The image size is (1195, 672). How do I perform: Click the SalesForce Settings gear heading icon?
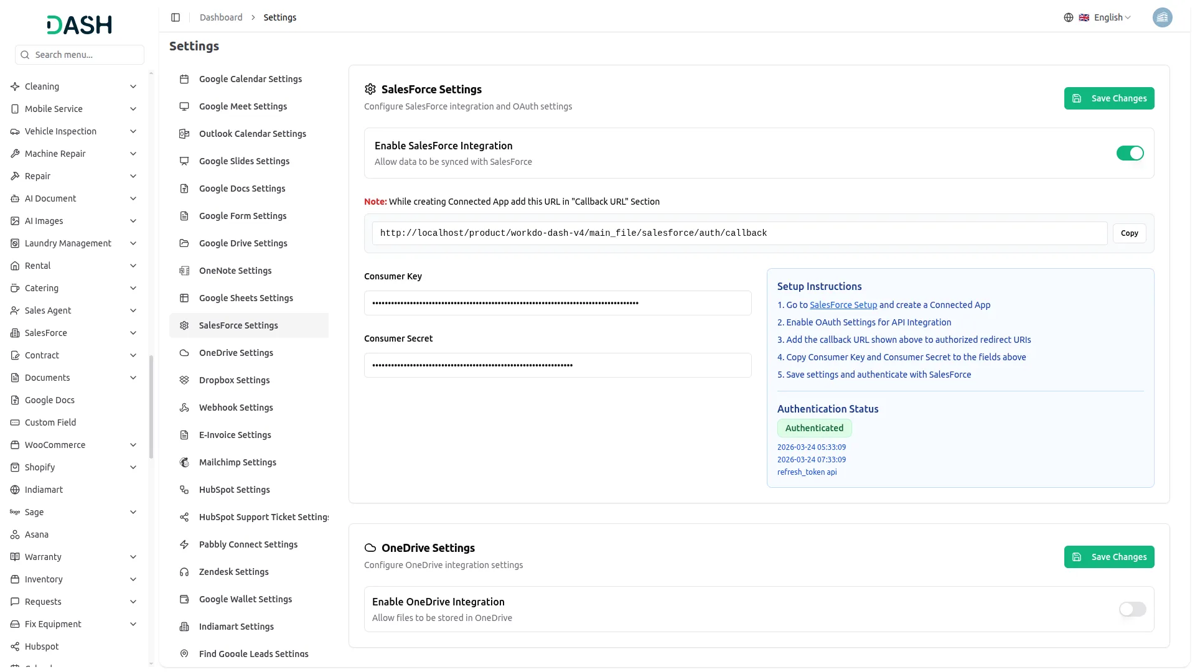(x=370, y=89)
